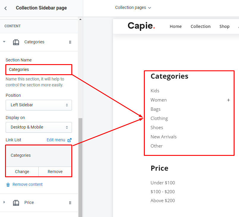239x217 pixels.
Task: Open the Edit menu link
Action: coord(56,140)
